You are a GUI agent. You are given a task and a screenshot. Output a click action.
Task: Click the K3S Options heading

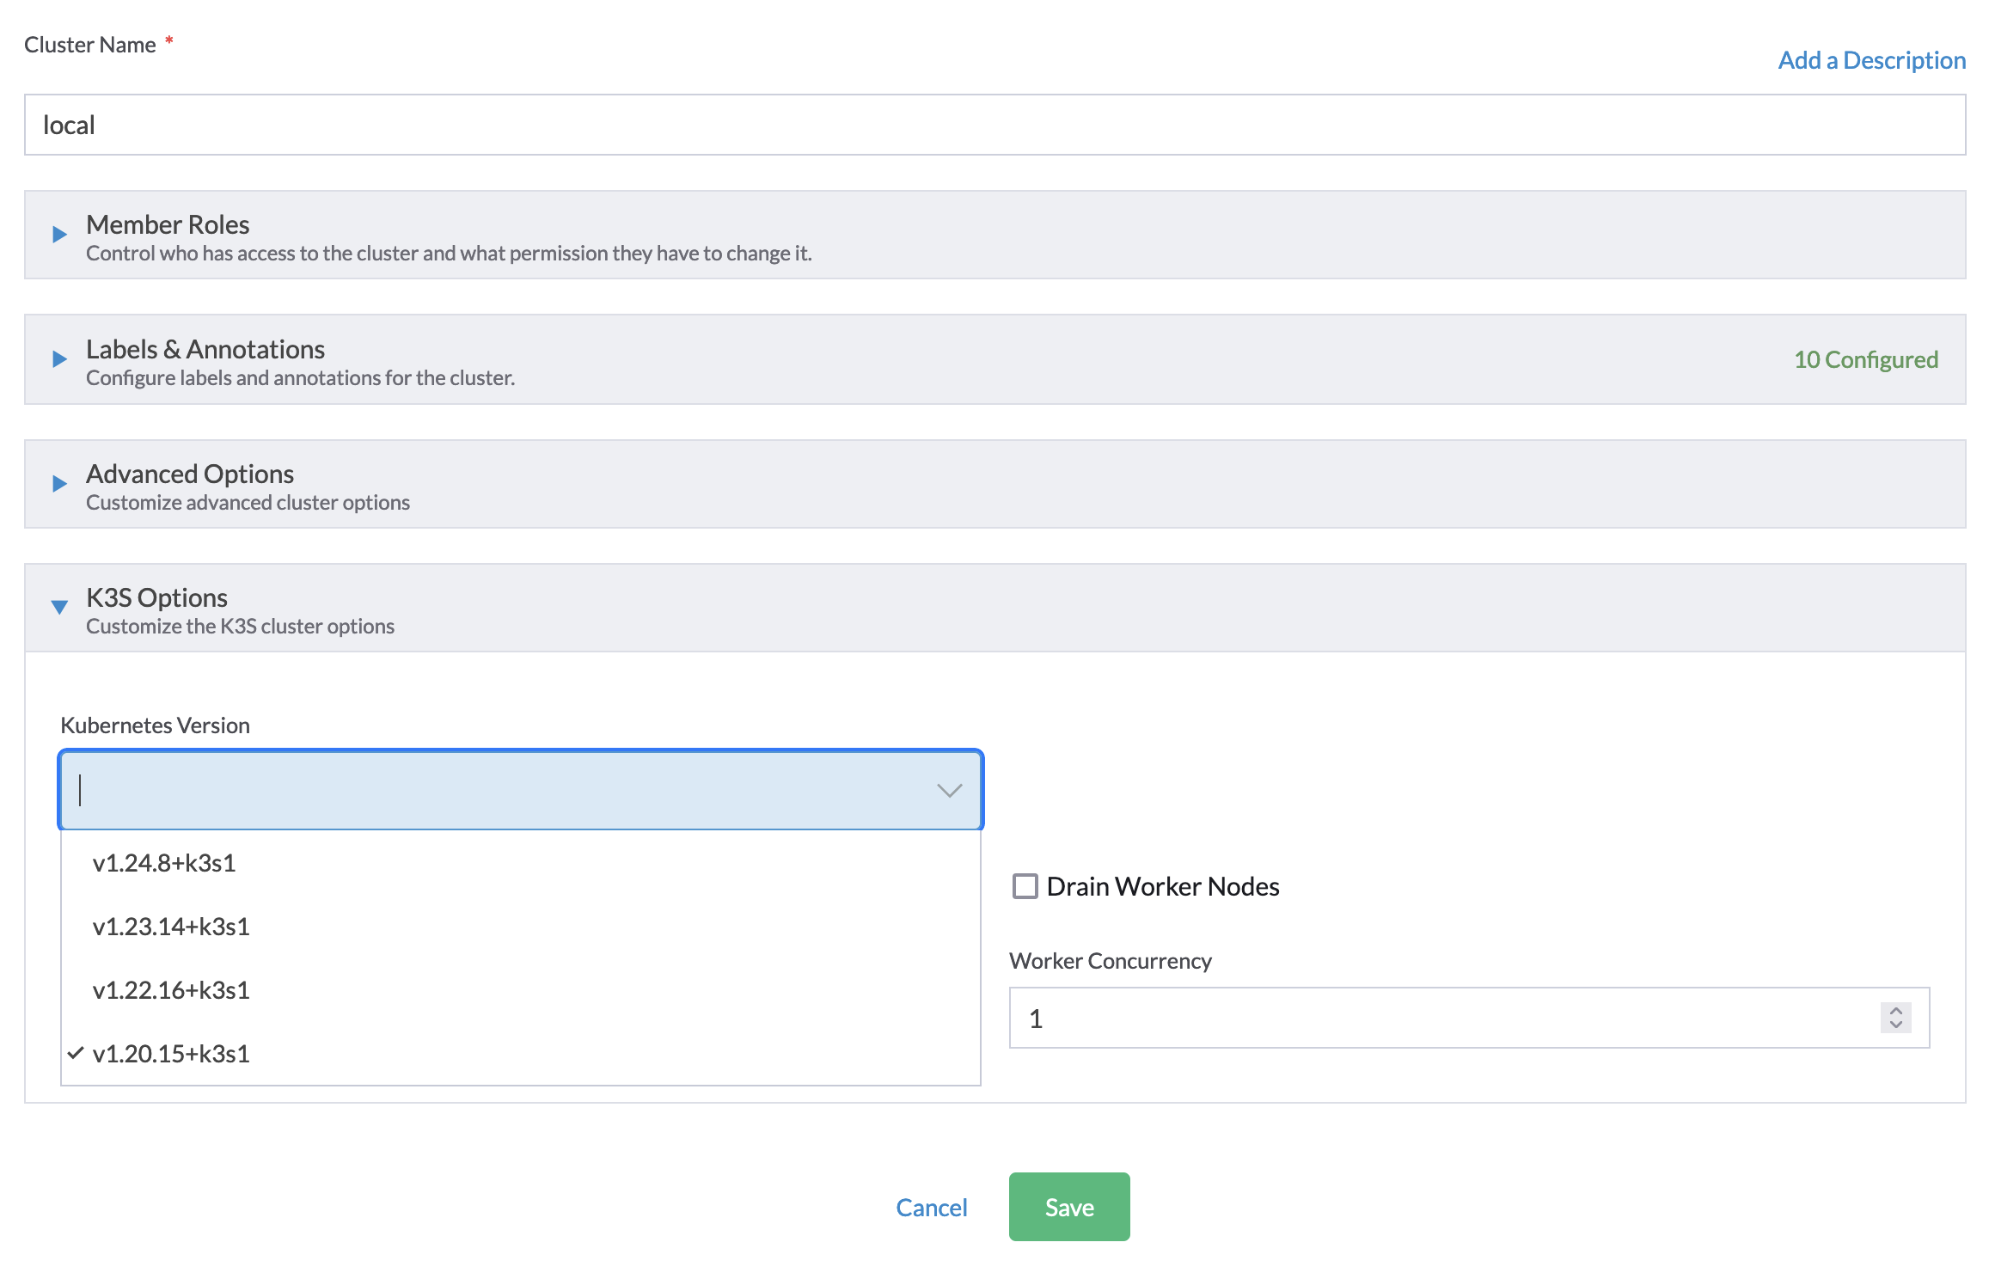156,597
